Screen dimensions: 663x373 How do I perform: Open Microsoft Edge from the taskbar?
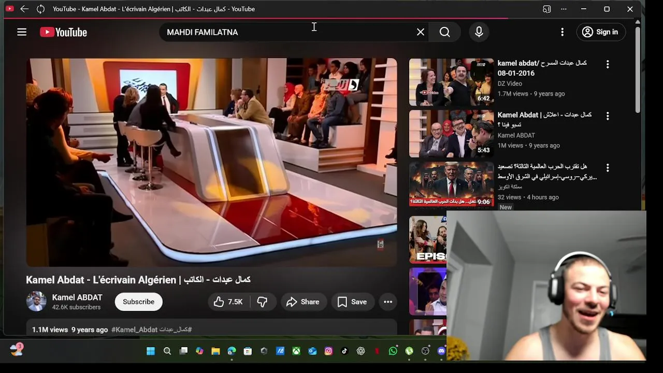point(232,351)
